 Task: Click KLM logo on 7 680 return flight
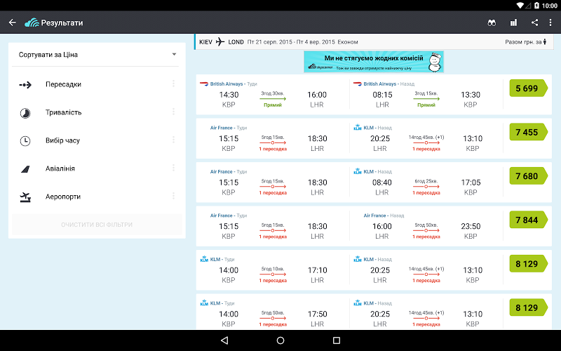click(358, 171)
